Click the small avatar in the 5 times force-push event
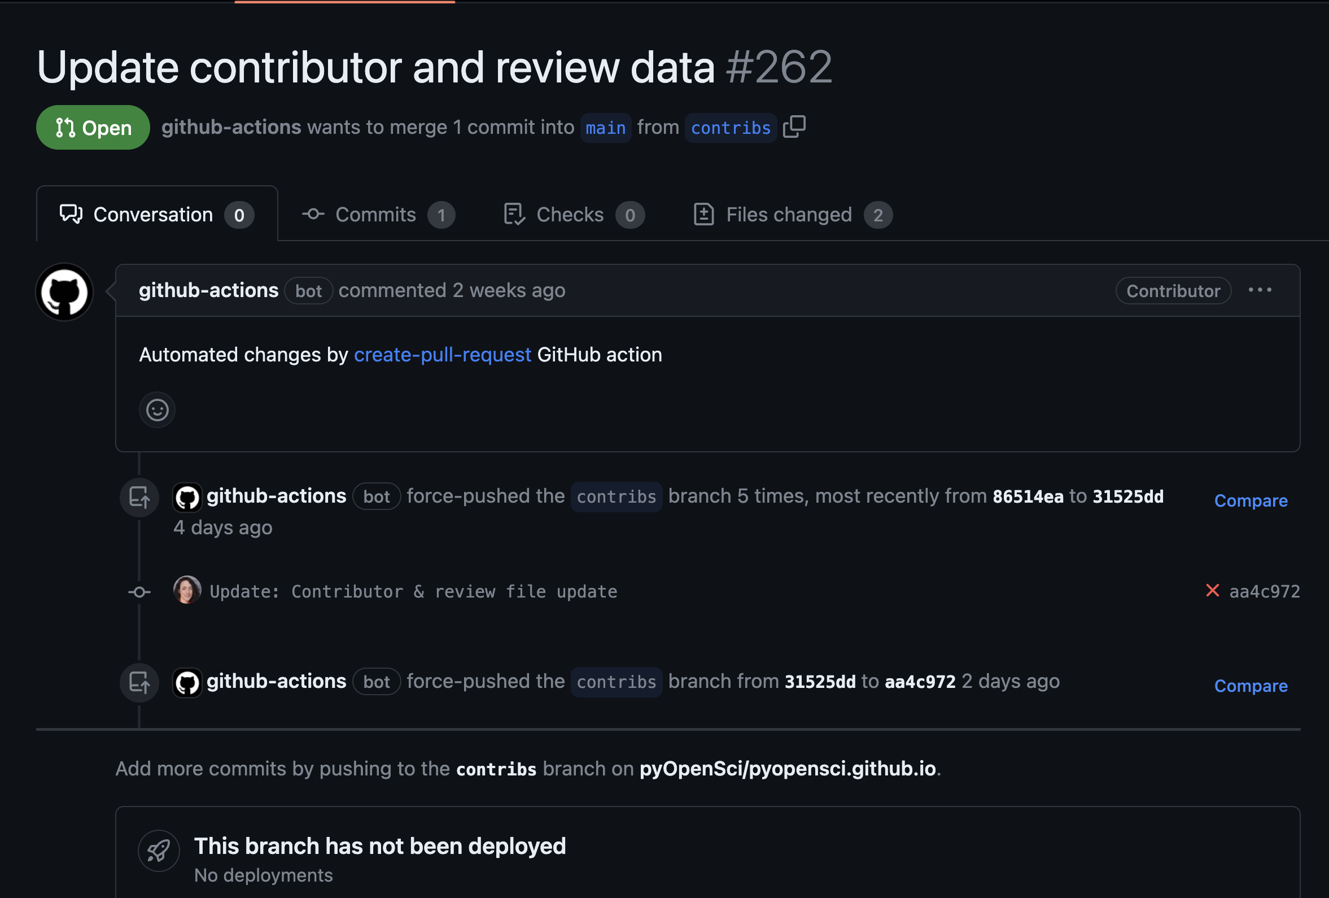The width and height of the screenshot is (1329, 898). [187, 497]
